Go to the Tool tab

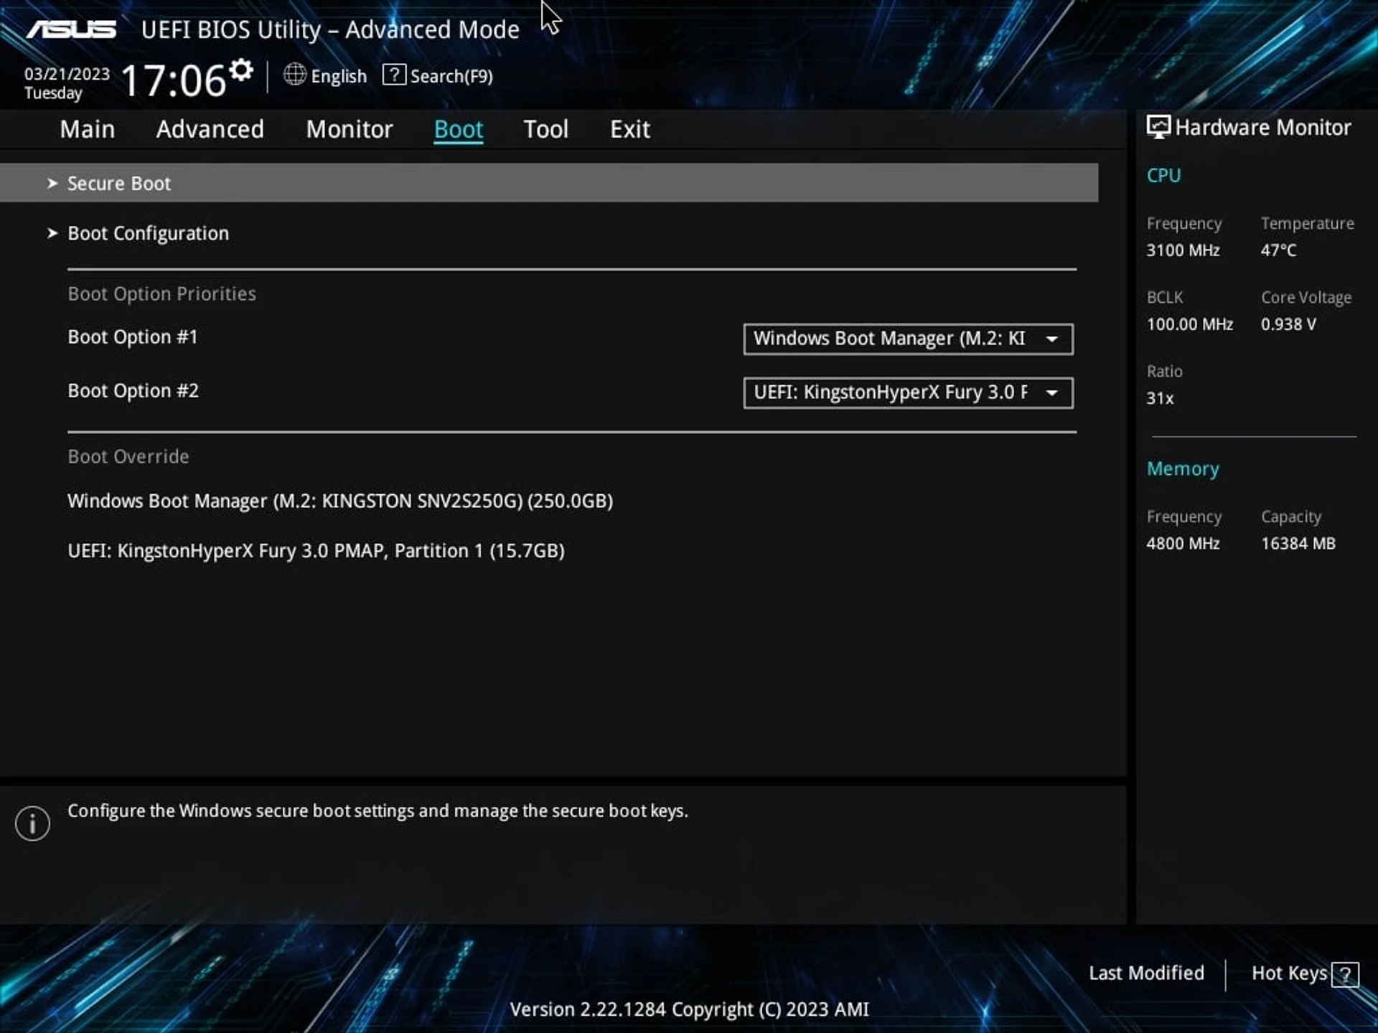(x=546, y=129)
